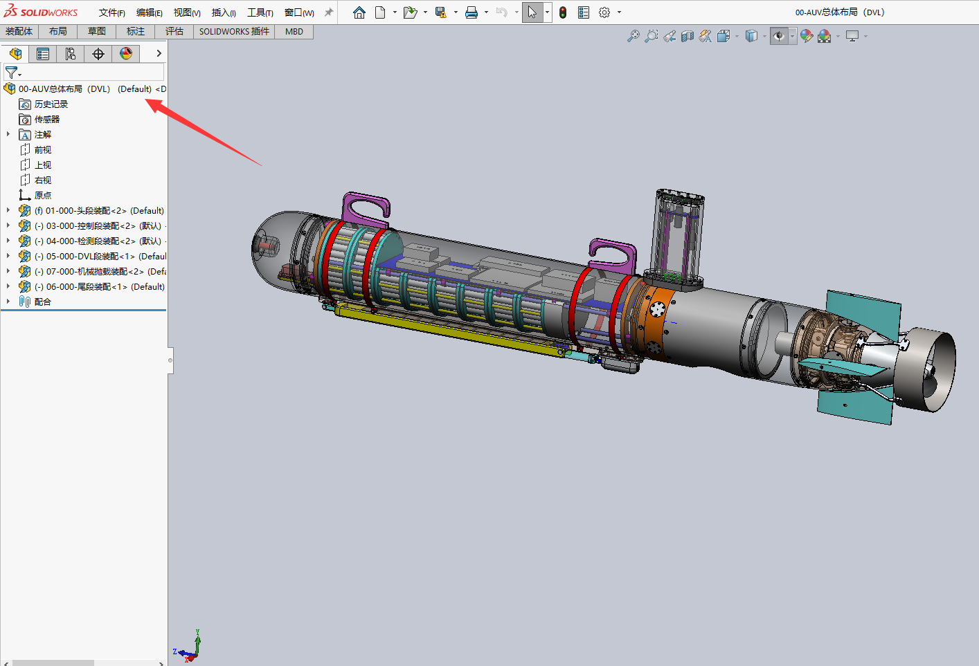Image resolution: width=979 pixels, height=666 pixels.
Task: Click Previous View icon
Action: point(670,36)
